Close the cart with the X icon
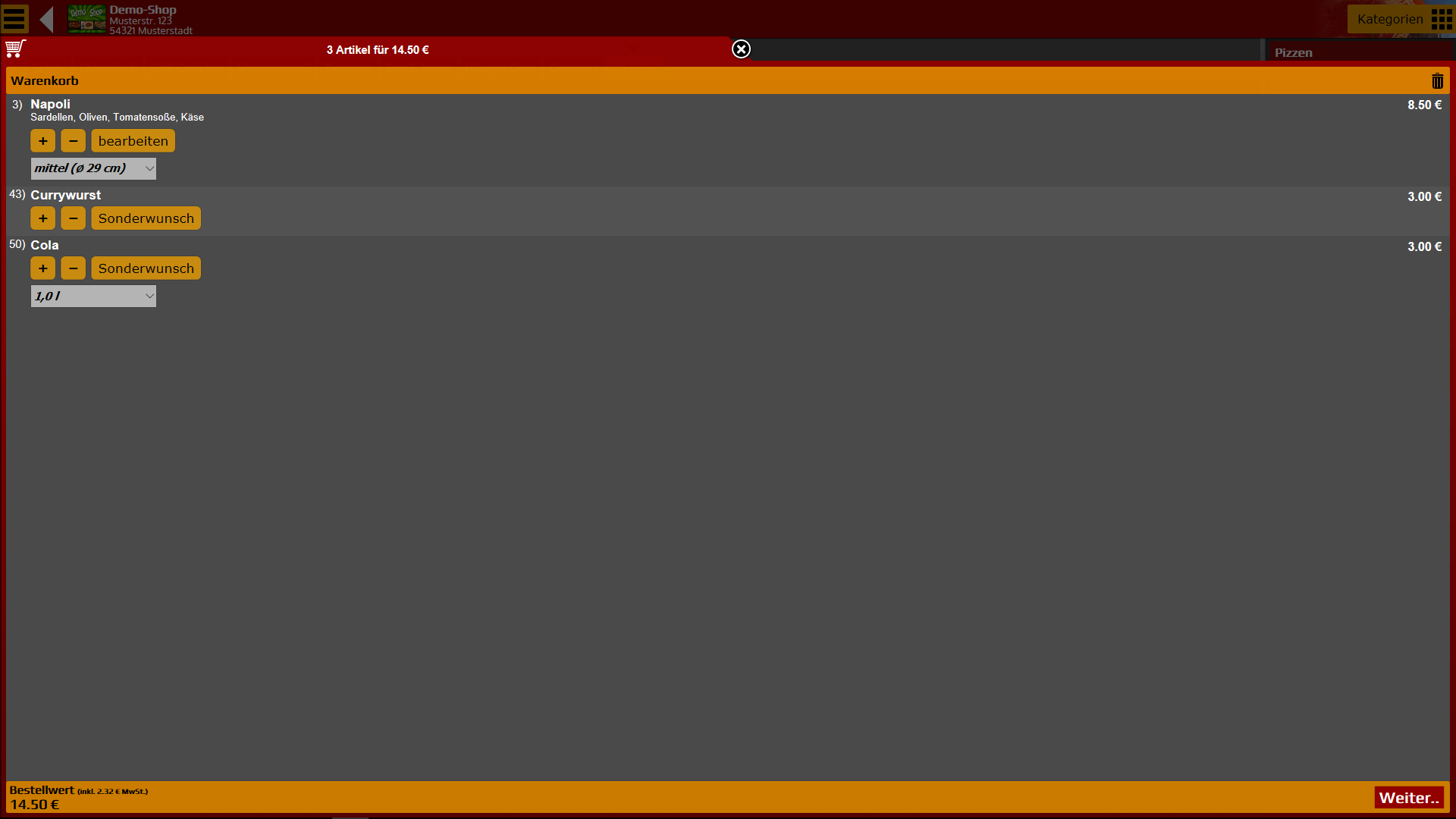This screenshot has width=1456, height=819. tap(741, 49)
